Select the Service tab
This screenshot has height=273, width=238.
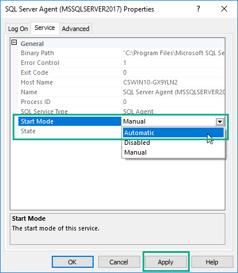45,28
